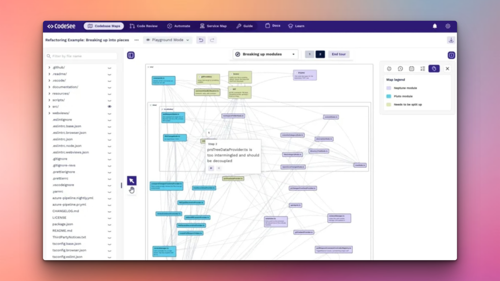Toggle visibility of the src/ folder
Viewport: 500px width, 281px height.
(x=109, y=106)
